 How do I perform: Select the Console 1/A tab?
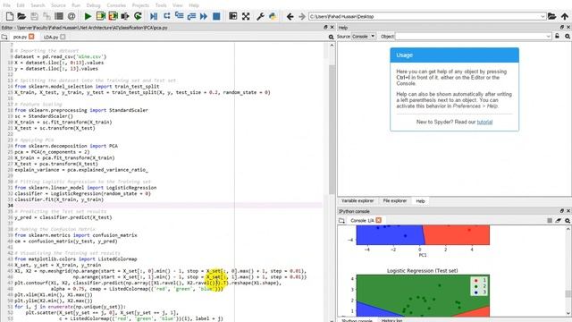point(362,221)
